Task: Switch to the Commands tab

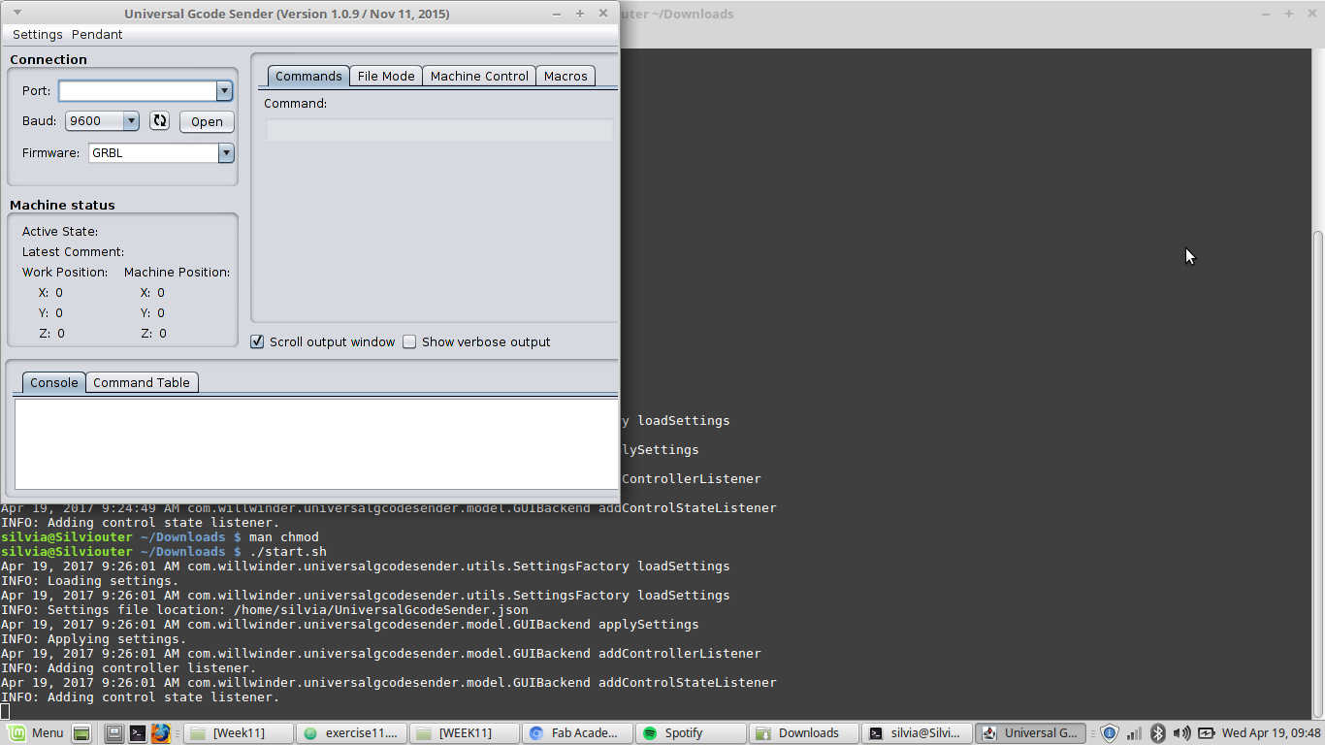Action: point(308,76)
